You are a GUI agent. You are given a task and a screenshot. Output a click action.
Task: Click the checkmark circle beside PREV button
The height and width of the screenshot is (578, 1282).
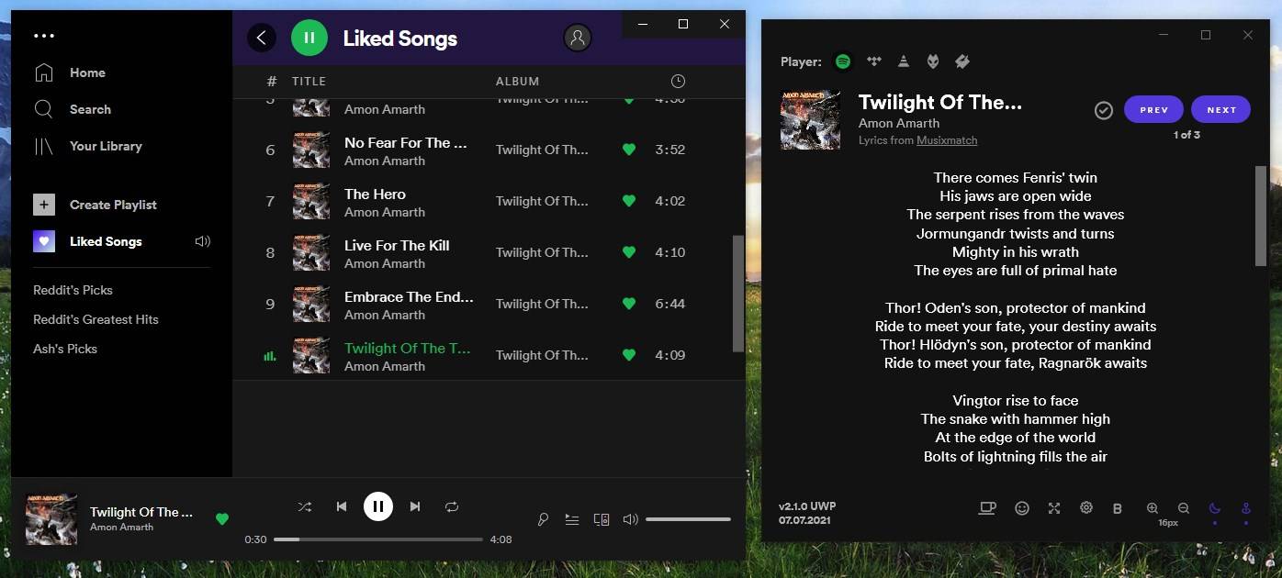(1104, 110)
